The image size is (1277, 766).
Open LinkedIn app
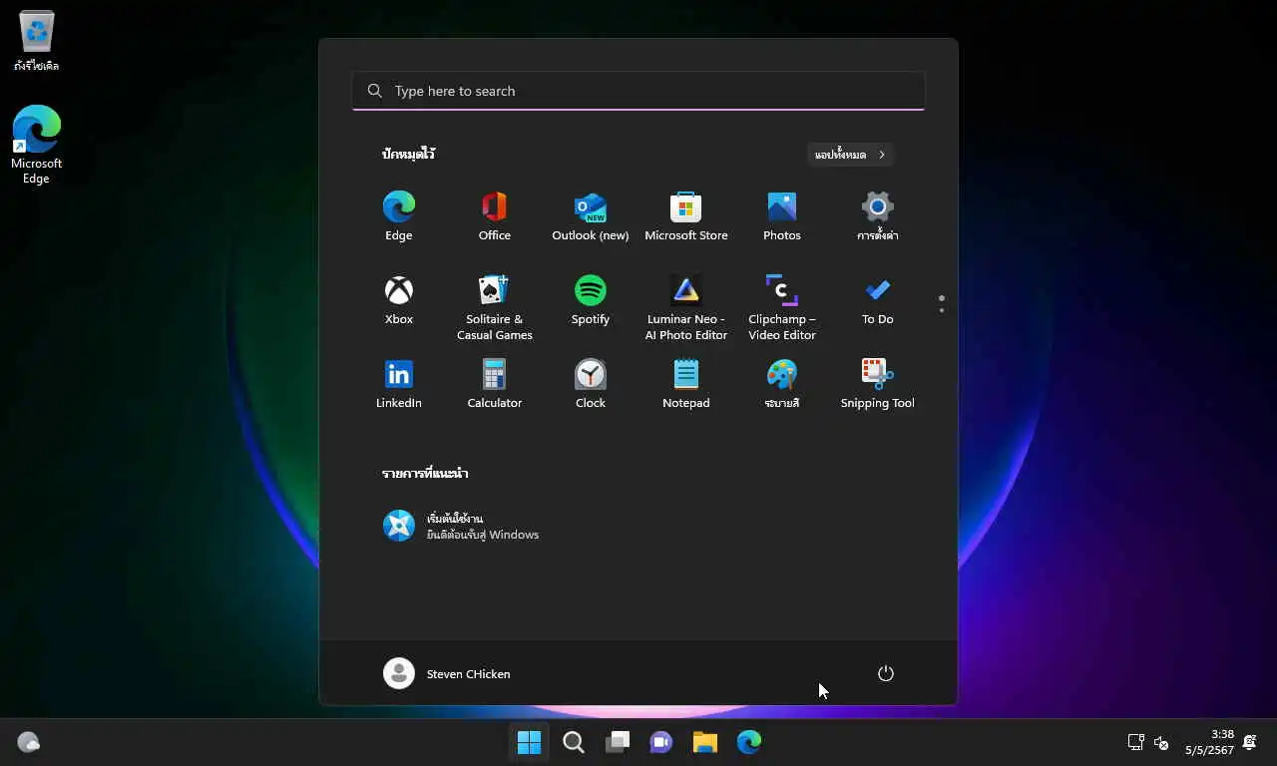(398, 384)
